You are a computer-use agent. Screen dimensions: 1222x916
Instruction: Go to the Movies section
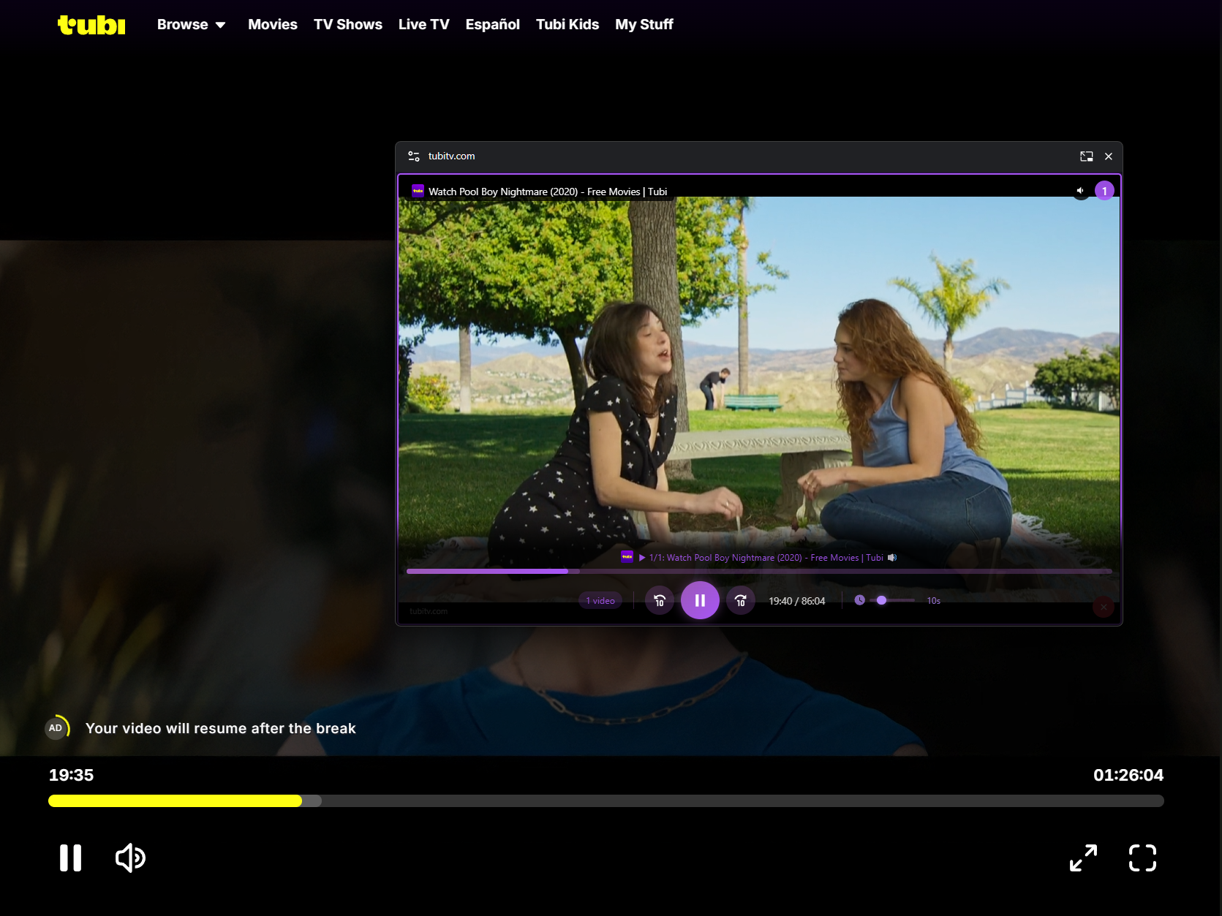tap(272, 25)
